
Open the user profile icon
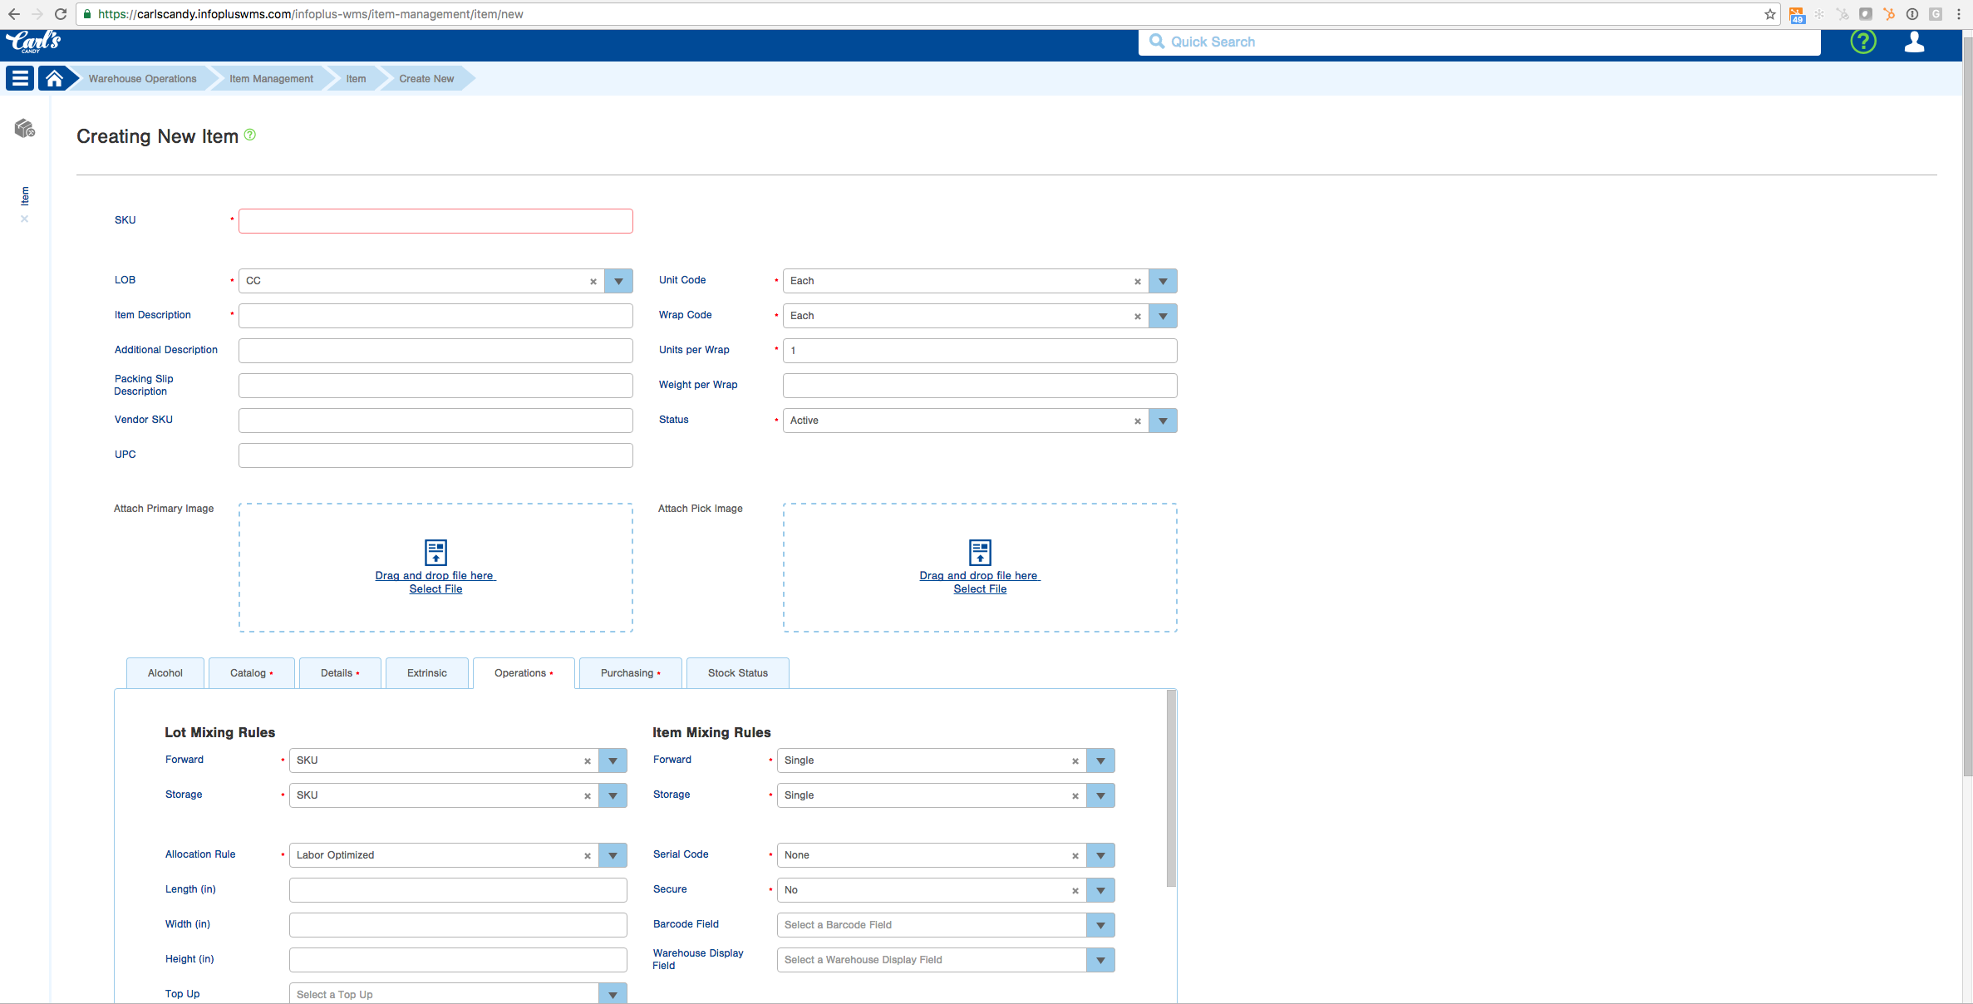(x=1914, y=42)
